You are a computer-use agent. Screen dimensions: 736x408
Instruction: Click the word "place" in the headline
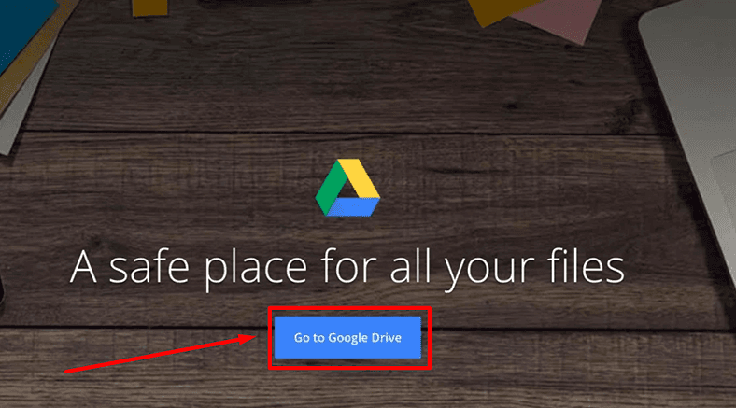click(x=256, y=270)
